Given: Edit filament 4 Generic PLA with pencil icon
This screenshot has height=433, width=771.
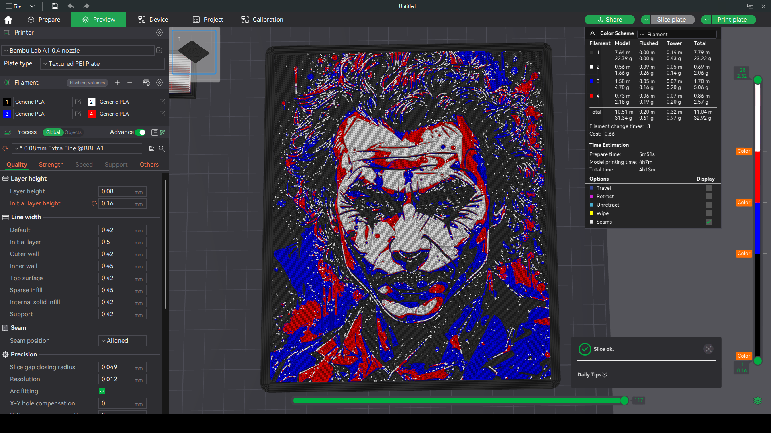Looking at the screenshot, I should pyautogui.click(x=162, y=114).
